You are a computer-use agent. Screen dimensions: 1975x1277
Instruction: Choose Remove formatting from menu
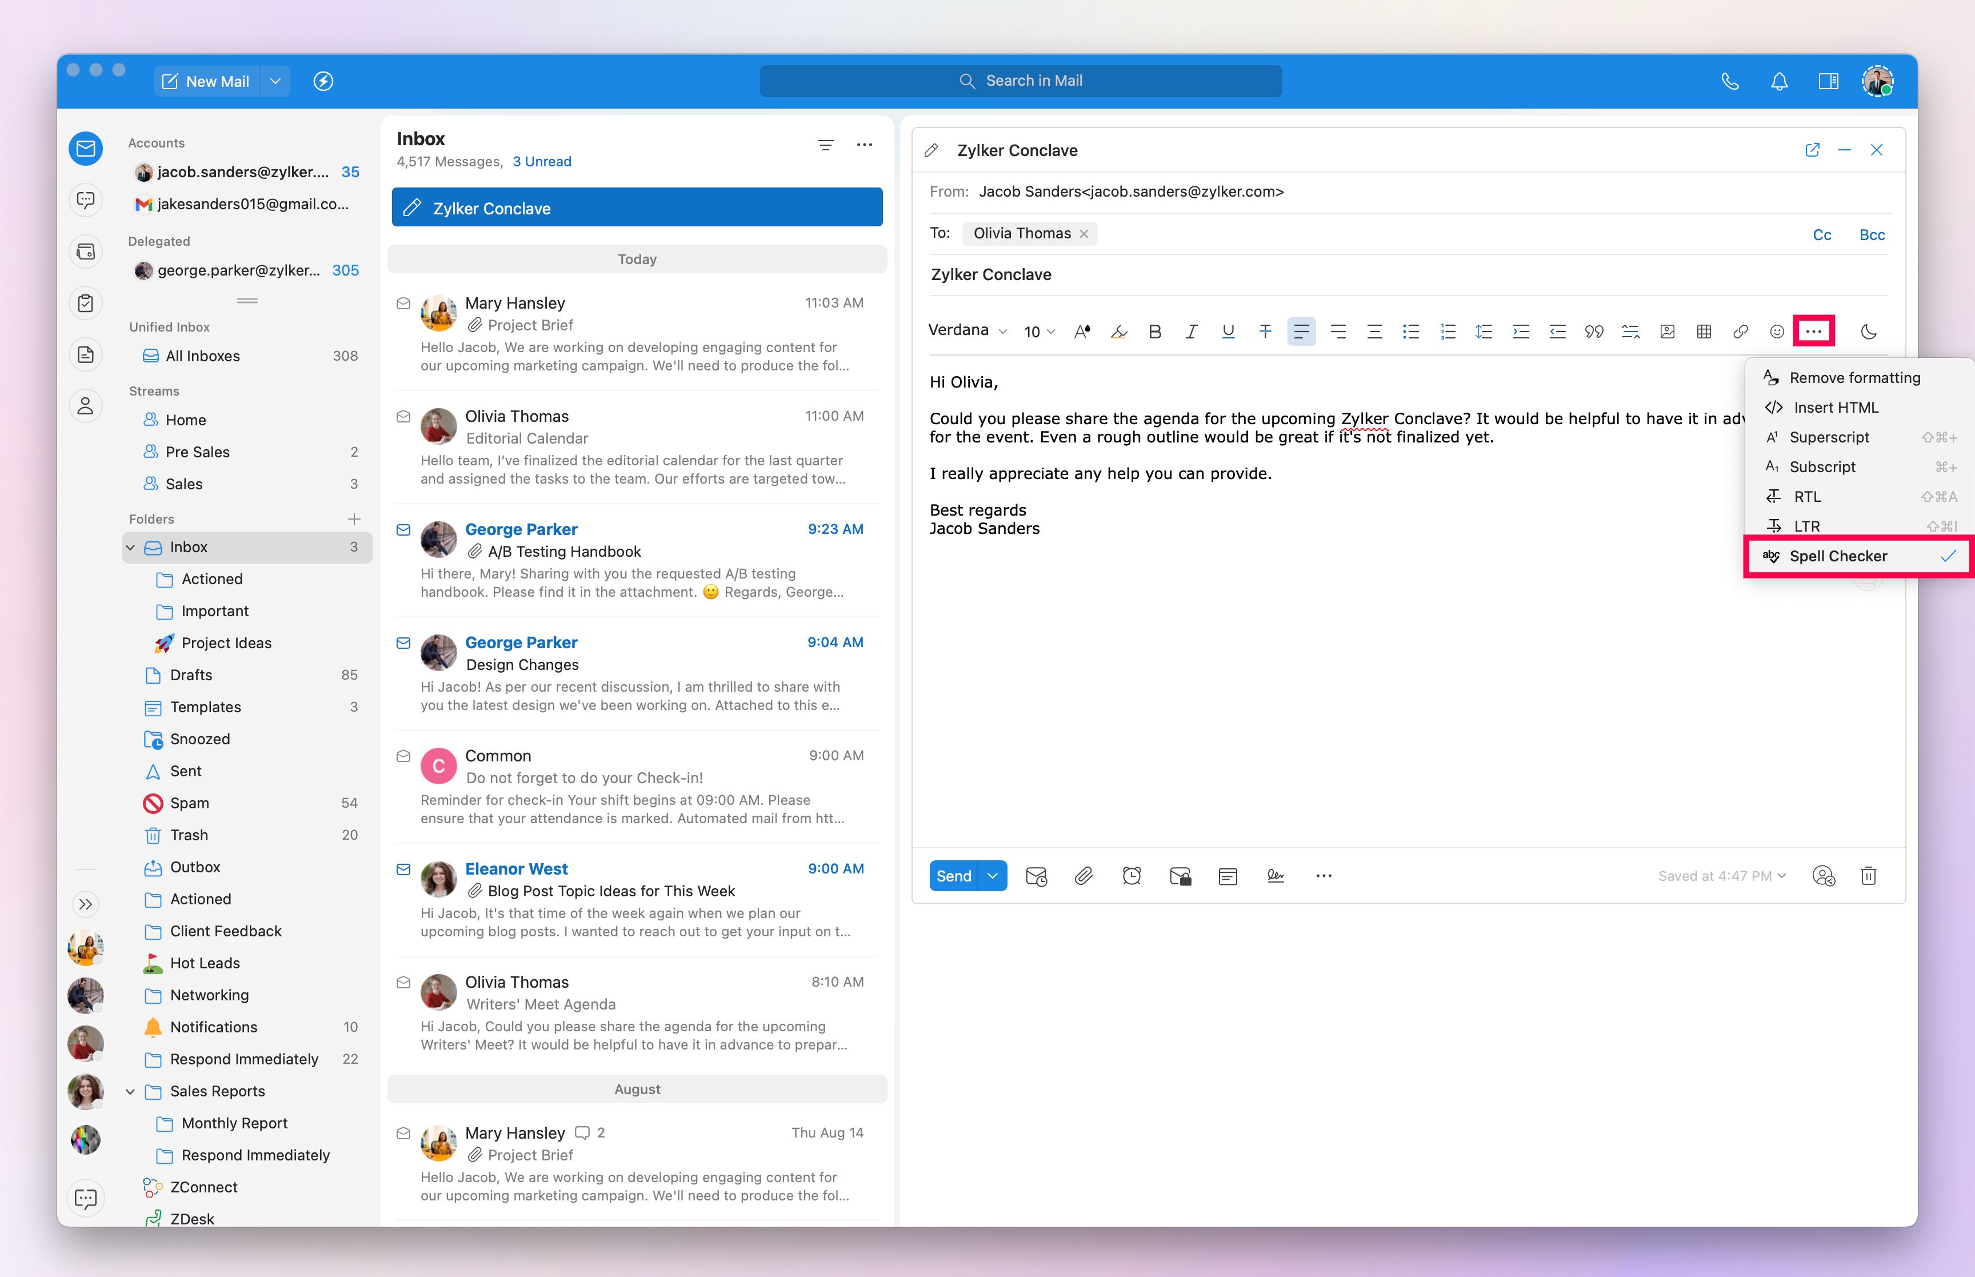(x=1854, y=377)
